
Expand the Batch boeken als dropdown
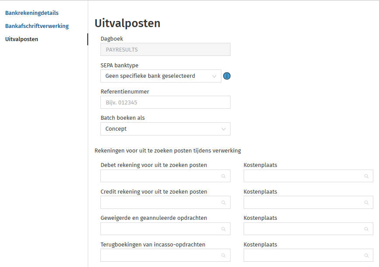pos(165,129)
